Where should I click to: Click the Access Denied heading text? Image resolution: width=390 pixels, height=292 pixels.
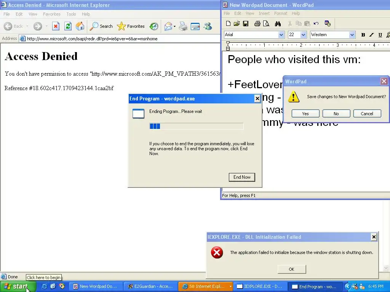point(41,56)
